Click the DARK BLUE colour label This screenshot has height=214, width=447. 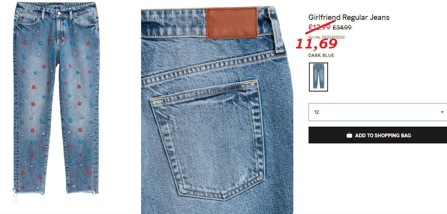[x=321, y=55]
